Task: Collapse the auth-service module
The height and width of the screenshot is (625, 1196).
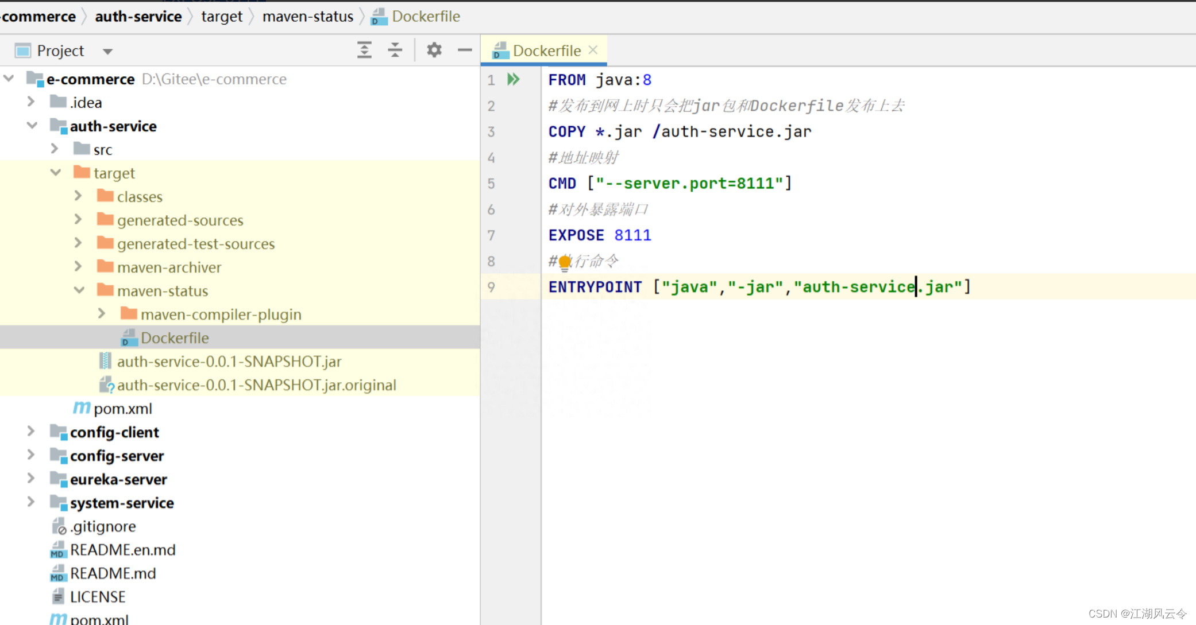Action: coord(32,126)
